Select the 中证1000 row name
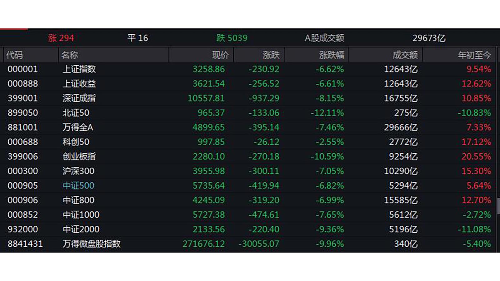Screen dimensions: 500x281 (81, 215)
